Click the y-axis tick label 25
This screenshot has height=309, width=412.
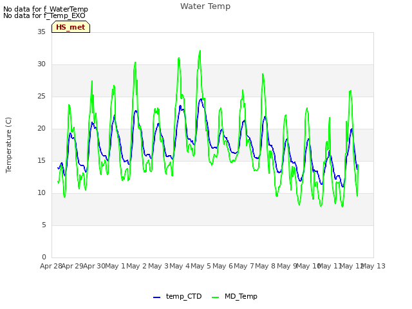[x=41, y=96]
